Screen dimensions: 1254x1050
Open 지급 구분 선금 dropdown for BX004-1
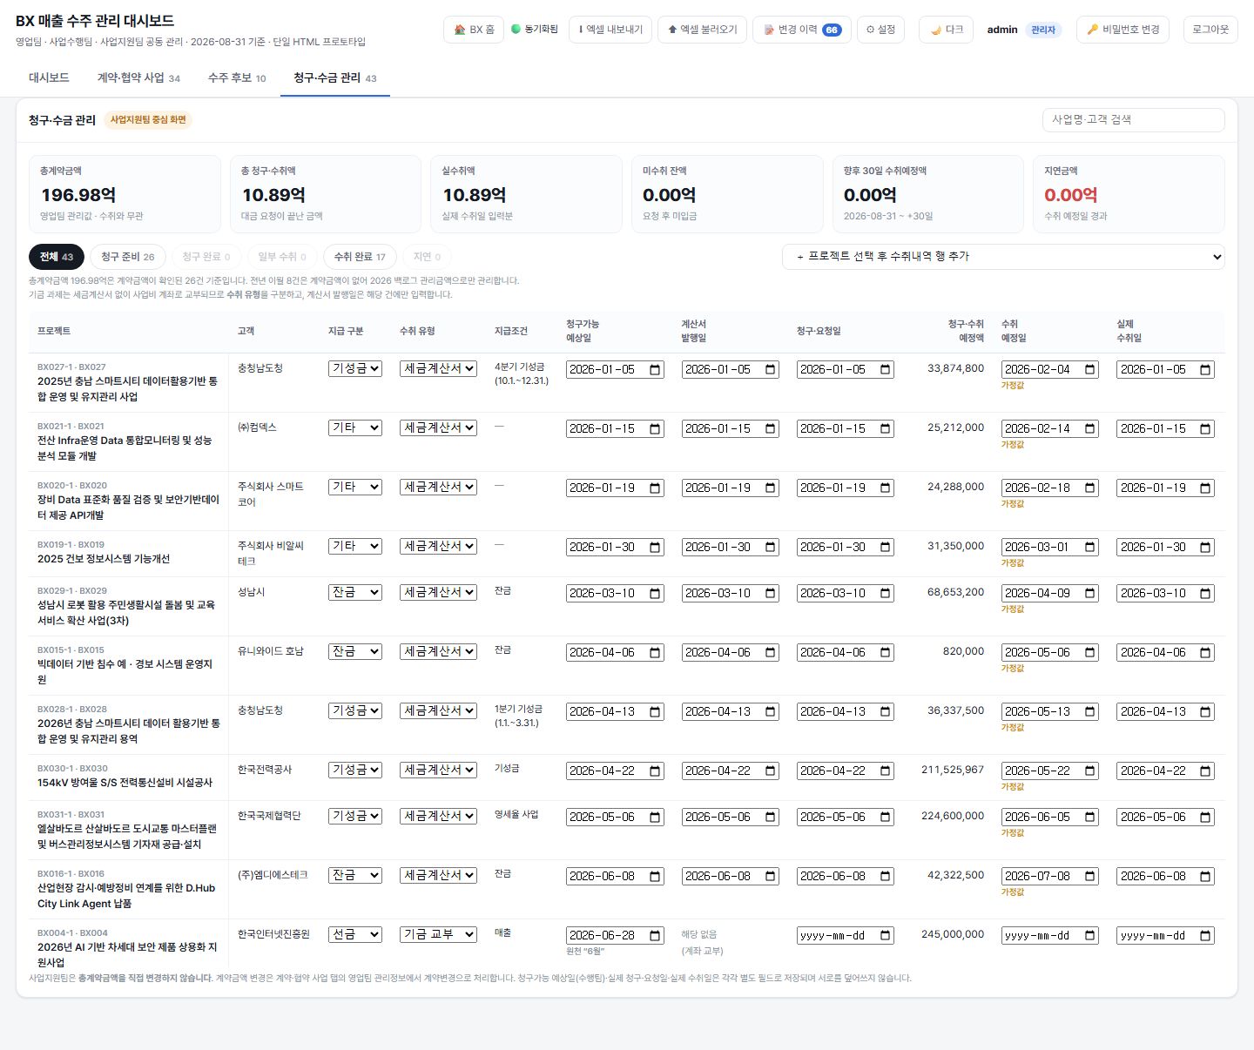click(355, 935)
